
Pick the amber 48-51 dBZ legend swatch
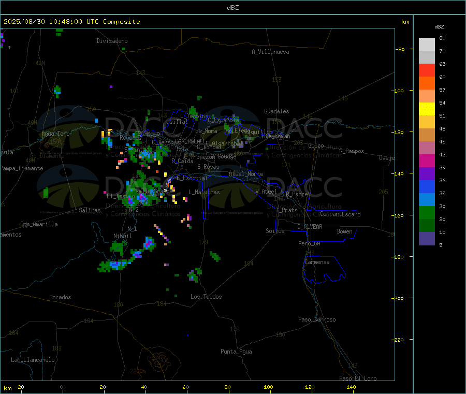point(427,122)
